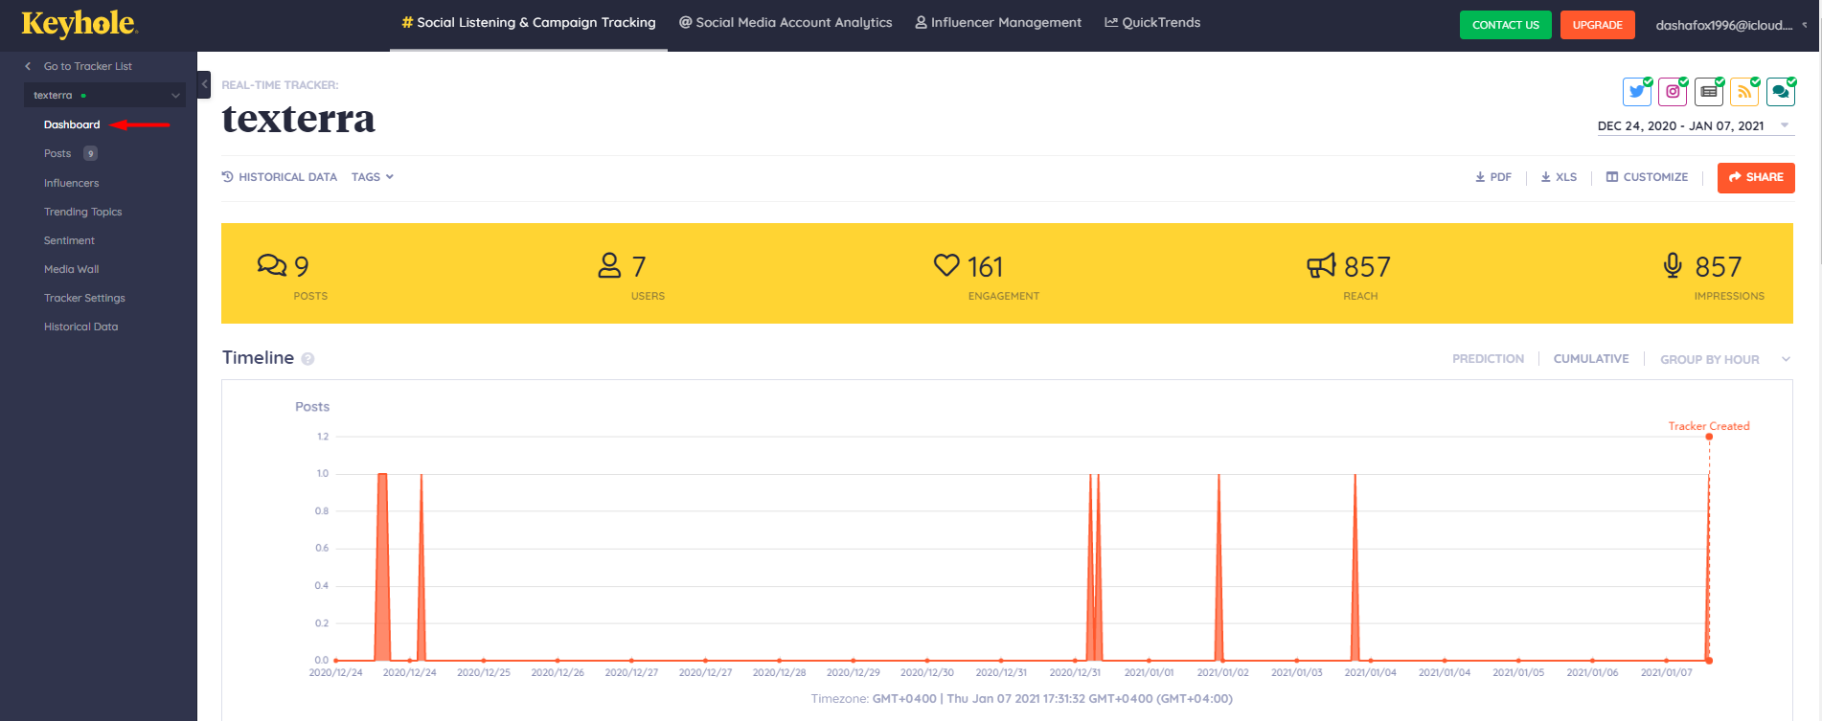
Task: Click the Tracker Created timeline marker
Action: [x=1709, y=436]
